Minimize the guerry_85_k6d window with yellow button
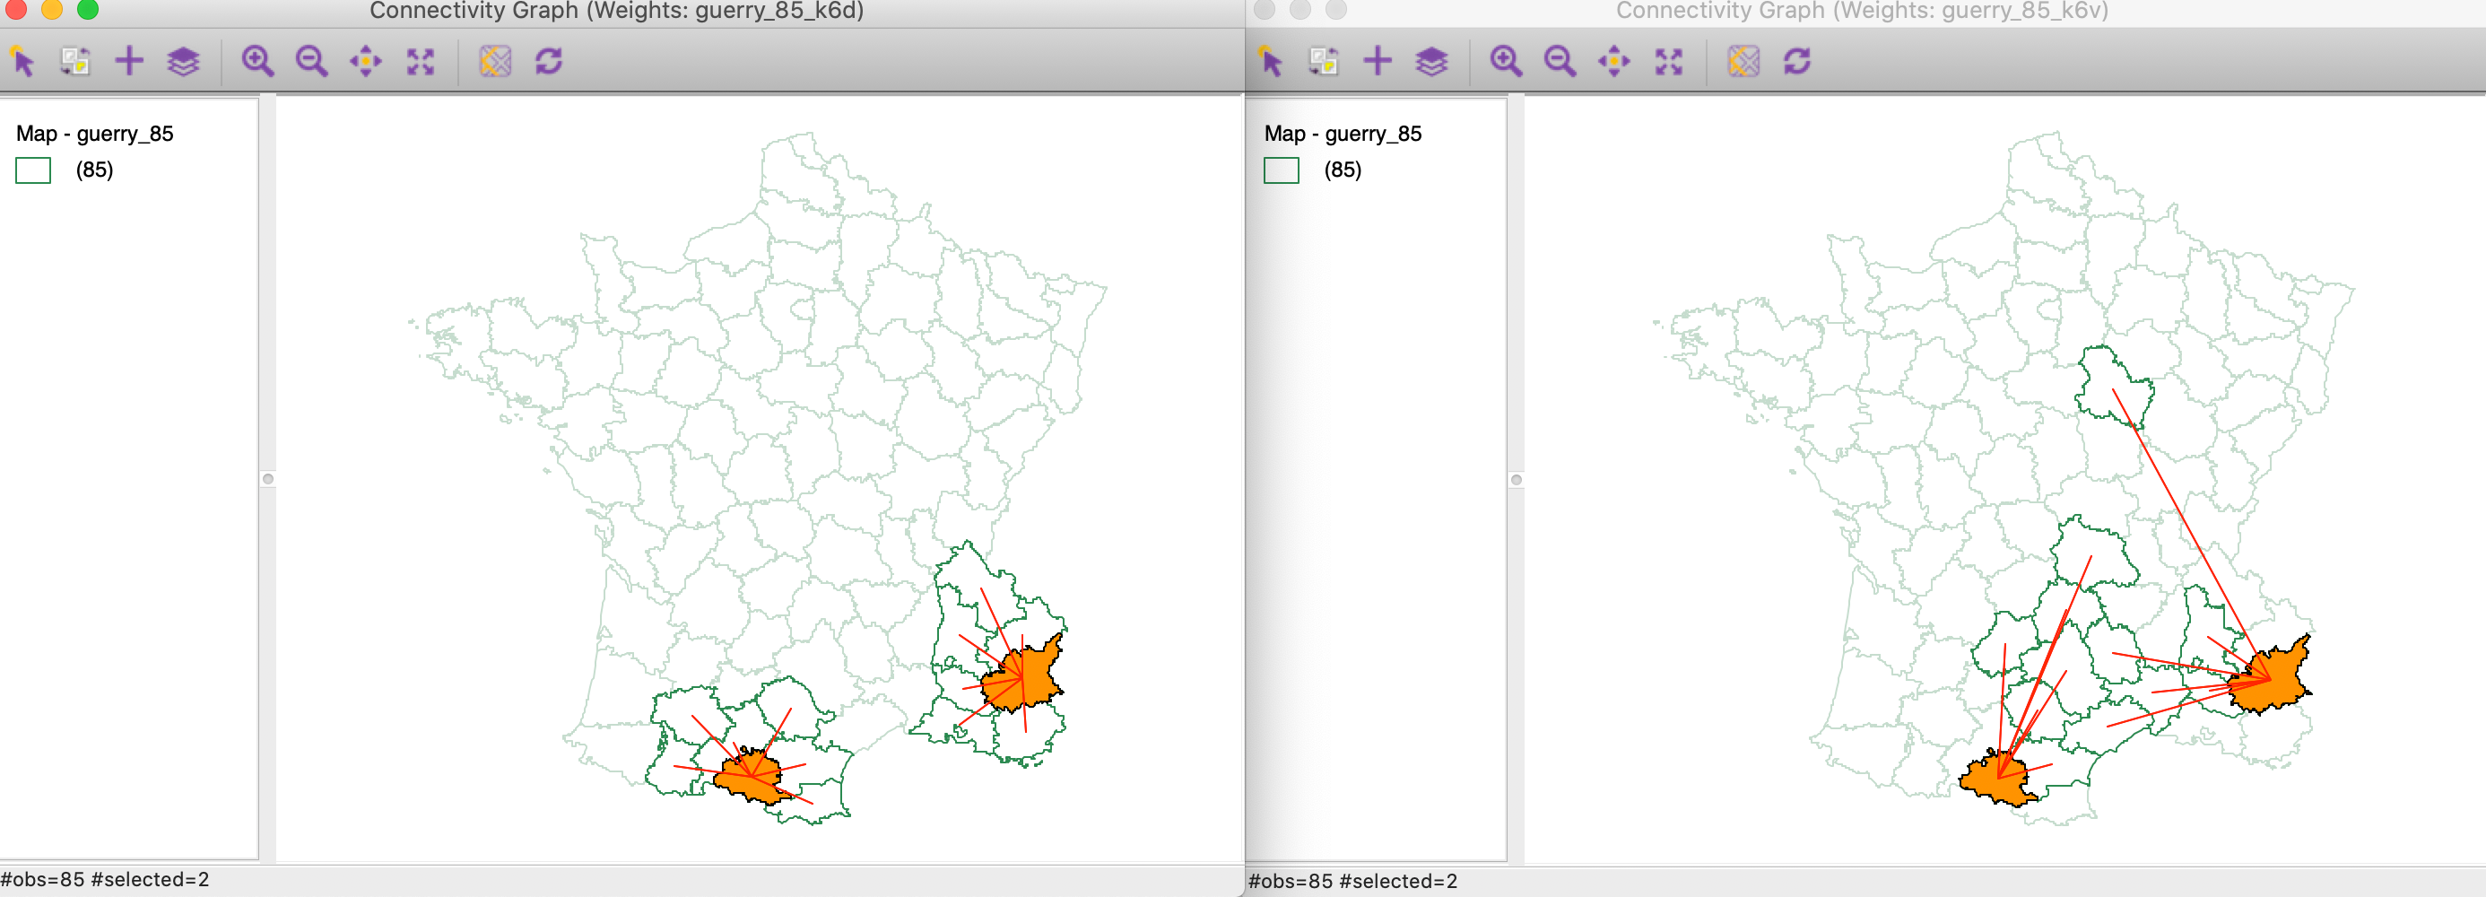Viewport: 2486px width, 897px height. [x=51, y=9]
